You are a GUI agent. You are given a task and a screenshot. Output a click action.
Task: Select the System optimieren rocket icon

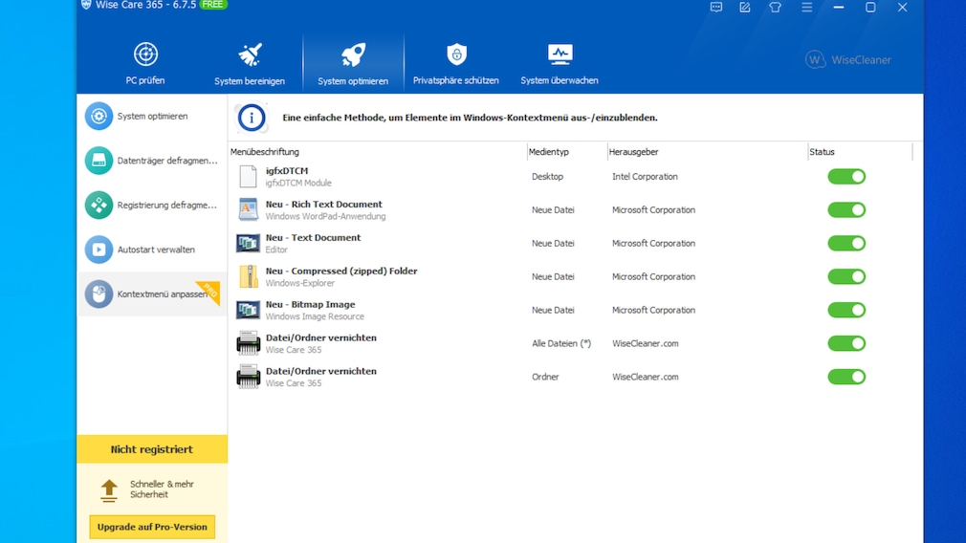(x=353, y=54)
